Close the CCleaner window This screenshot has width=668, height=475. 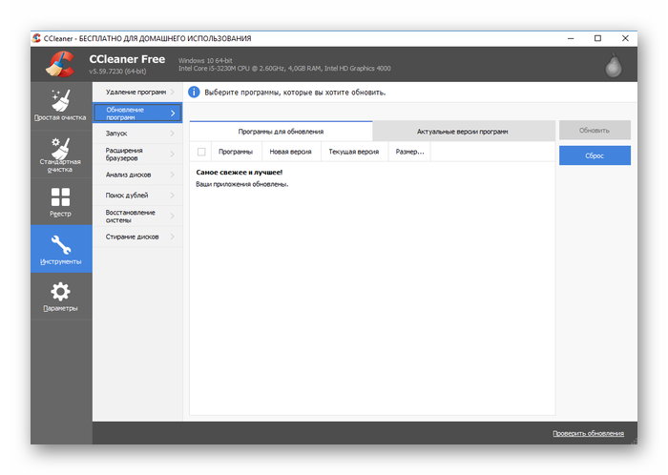625,38
